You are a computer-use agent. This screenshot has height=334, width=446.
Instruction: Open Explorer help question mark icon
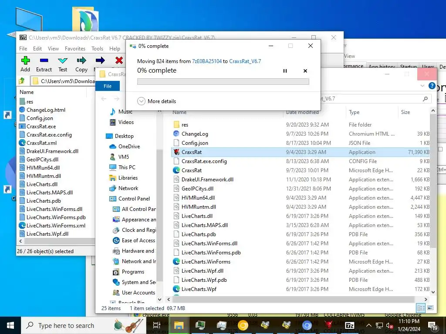pos(432,86)
